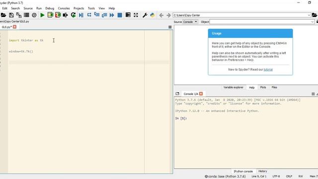The image size is (318, 179).
Task: Select the Console 1/A tab
Action: pyautogui.click(x=191, y=94)
